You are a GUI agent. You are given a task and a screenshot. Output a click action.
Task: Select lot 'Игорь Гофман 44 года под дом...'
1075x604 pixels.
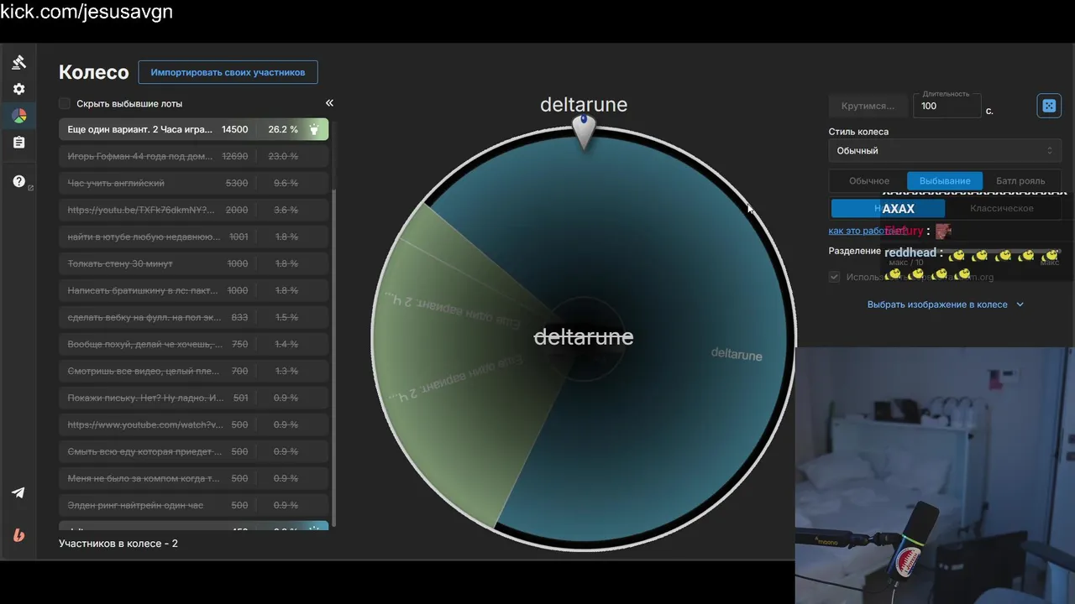(x=193, y=156)
